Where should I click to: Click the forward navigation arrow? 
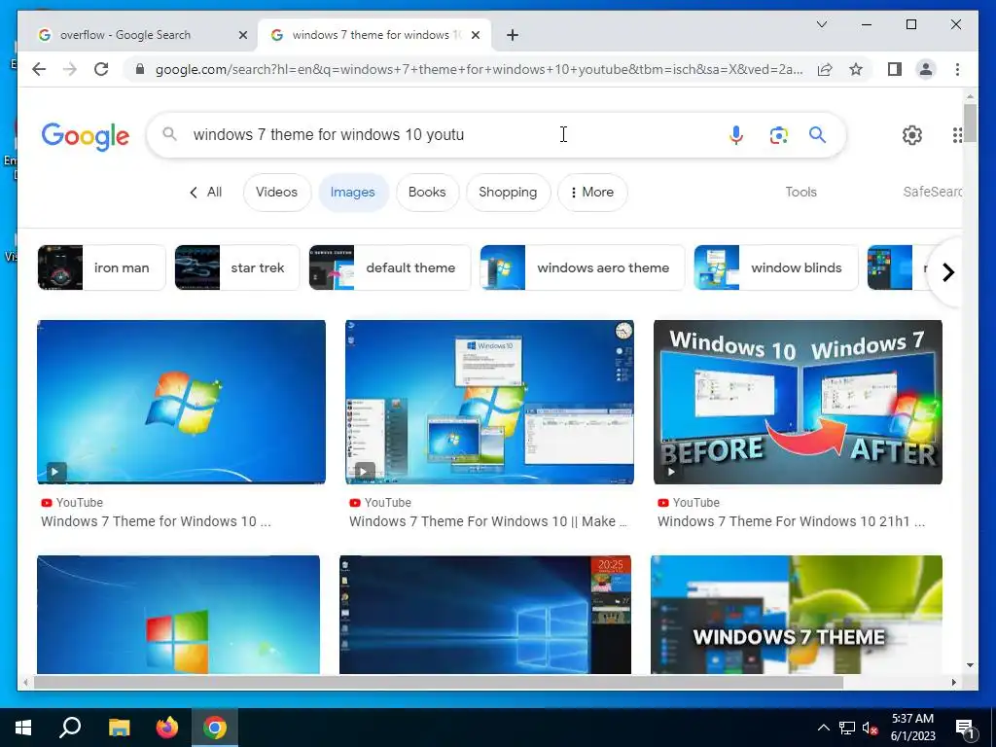pos(70,69)
